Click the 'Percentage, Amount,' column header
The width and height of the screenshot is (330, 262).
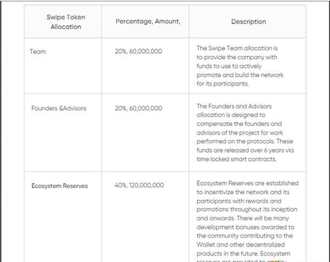148,21
